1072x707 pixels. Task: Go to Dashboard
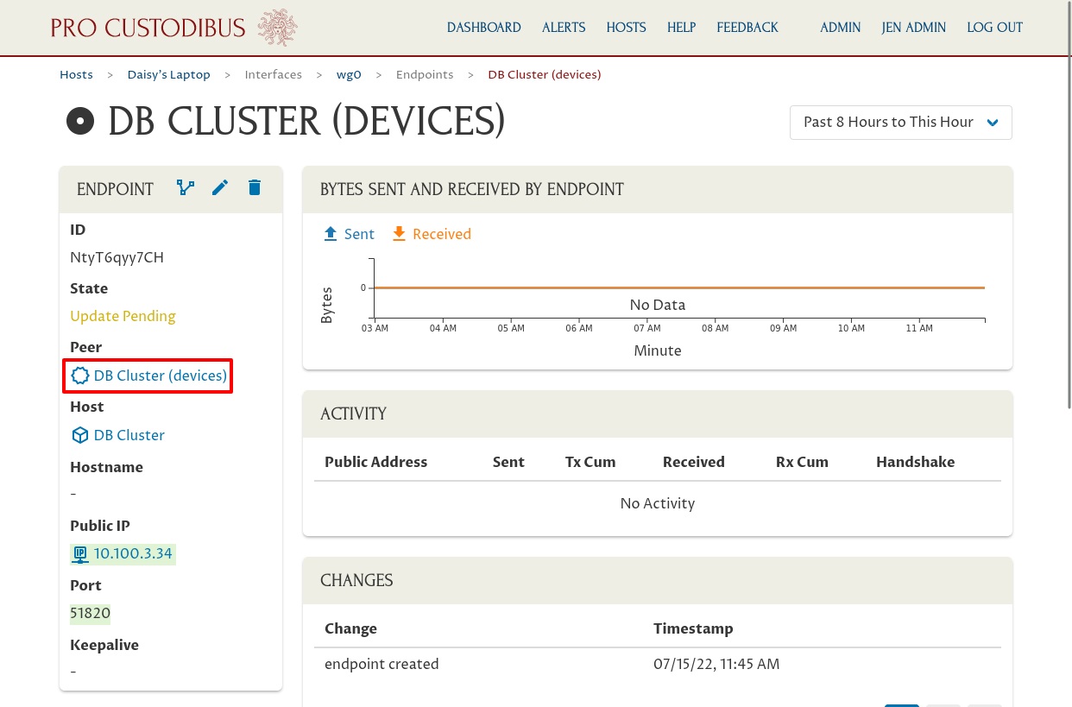(x=484, y=28)
